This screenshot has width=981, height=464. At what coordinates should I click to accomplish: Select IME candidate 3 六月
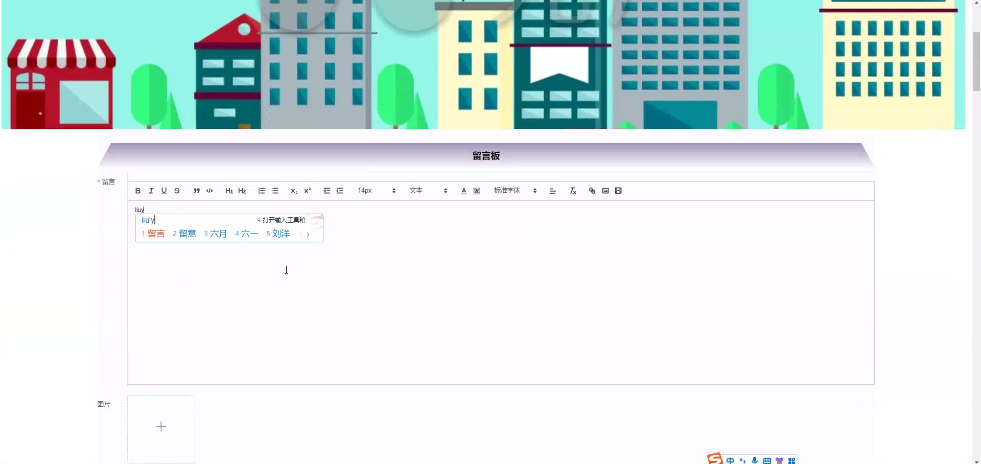216,234
